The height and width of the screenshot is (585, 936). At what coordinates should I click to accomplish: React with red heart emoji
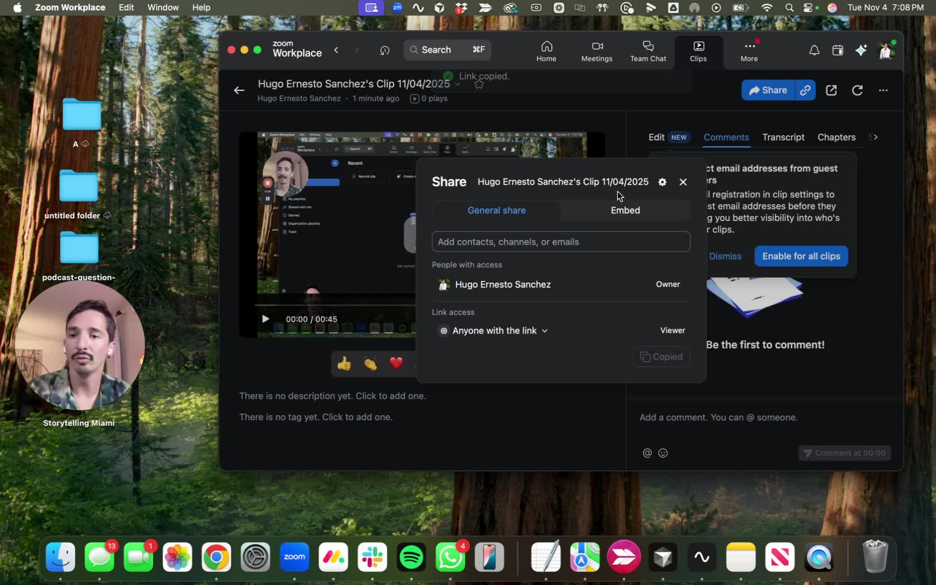396,363
